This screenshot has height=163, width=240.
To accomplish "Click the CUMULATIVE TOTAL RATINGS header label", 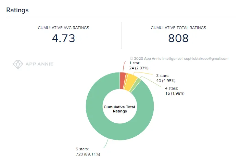I will click(178, 28).
